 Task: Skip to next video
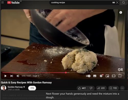pos(12,76)
